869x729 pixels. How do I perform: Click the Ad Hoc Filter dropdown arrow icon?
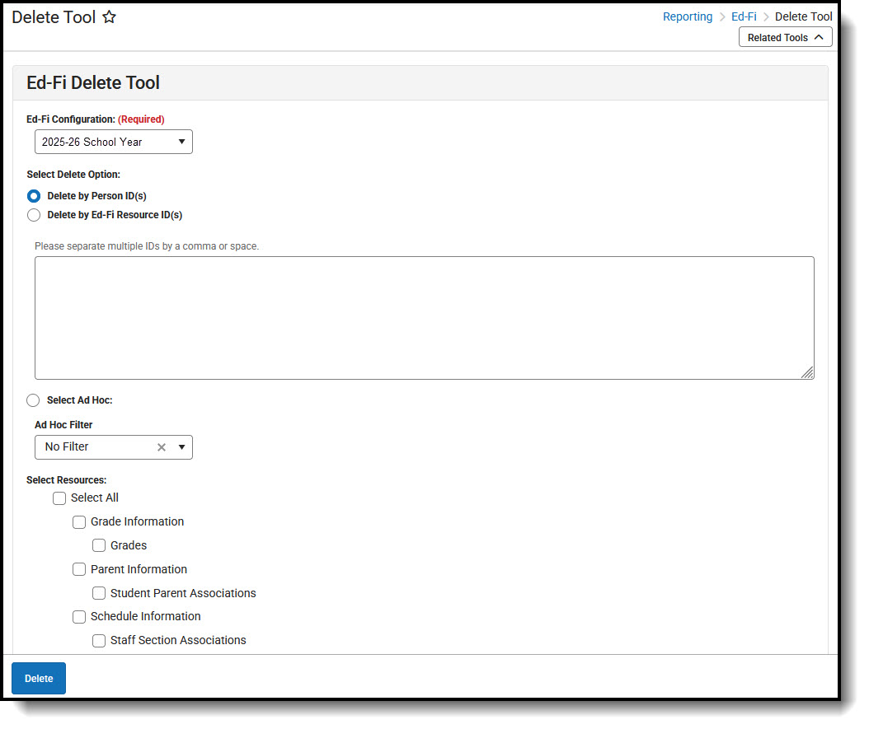point(181,447)
